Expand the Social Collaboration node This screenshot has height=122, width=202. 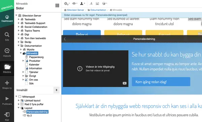point(19,27)
